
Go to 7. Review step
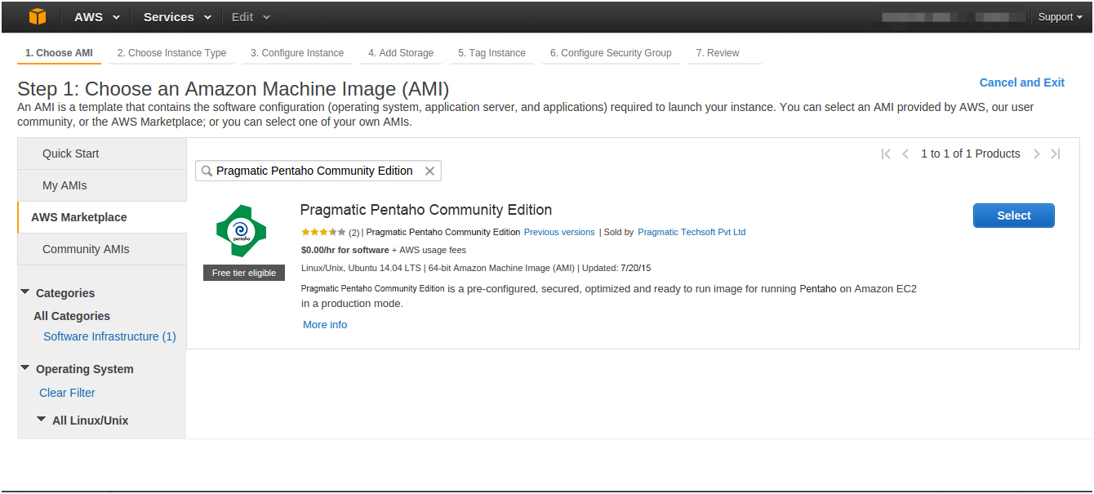coord(718,53)
